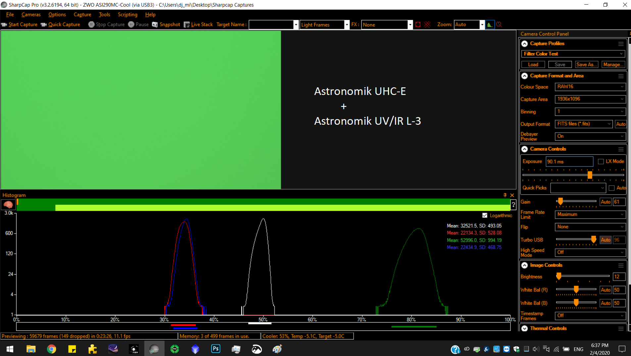Close the Histogram panel

pos(512,195)
